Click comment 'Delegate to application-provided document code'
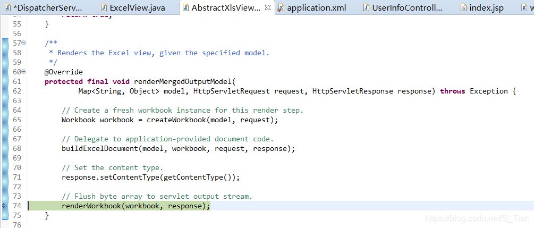The height and width of the screenshot is (228, 534). (167, 139)
